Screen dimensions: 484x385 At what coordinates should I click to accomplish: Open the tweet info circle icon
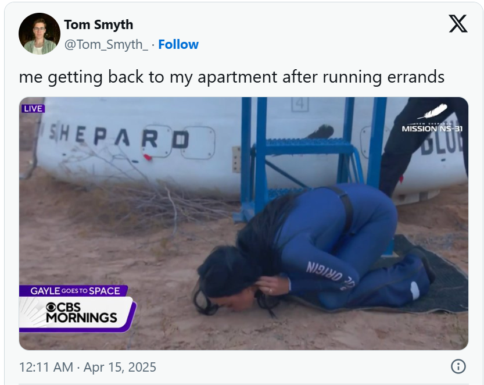click(x=458, y=366)
